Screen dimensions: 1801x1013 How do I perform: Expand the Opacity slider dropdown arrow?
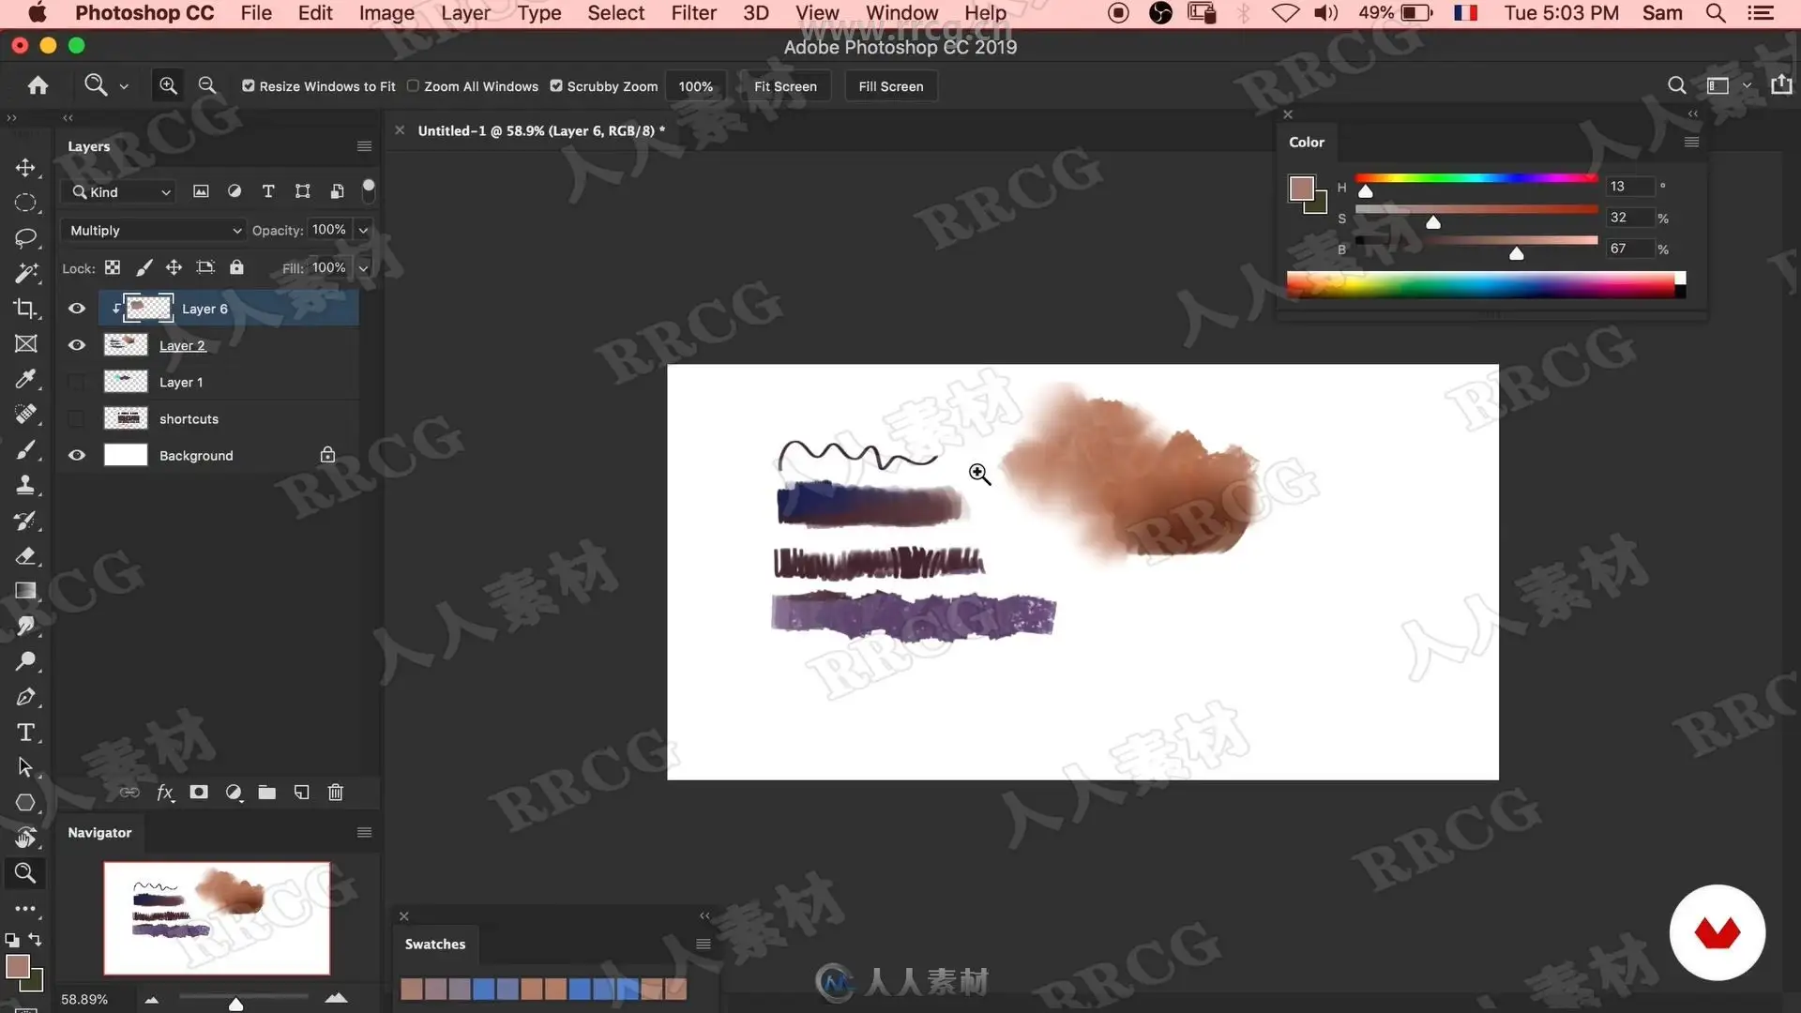coord(363,231)
